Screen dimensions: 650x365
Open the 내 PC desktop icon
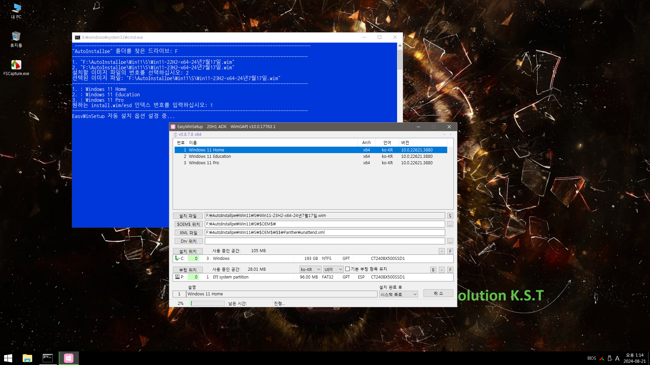click(x=16, y=11)
